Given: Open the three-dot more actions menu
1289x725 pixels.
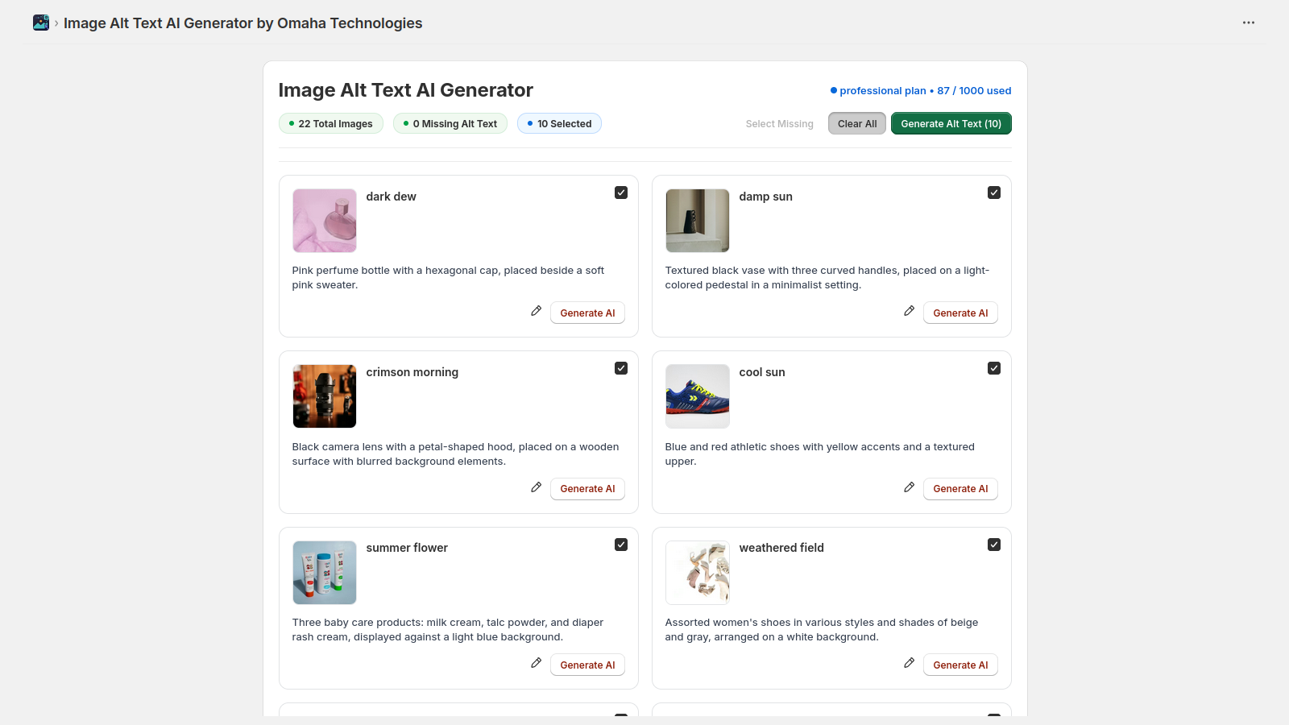Looking at the screenshot, I should tap(1249, 23).
